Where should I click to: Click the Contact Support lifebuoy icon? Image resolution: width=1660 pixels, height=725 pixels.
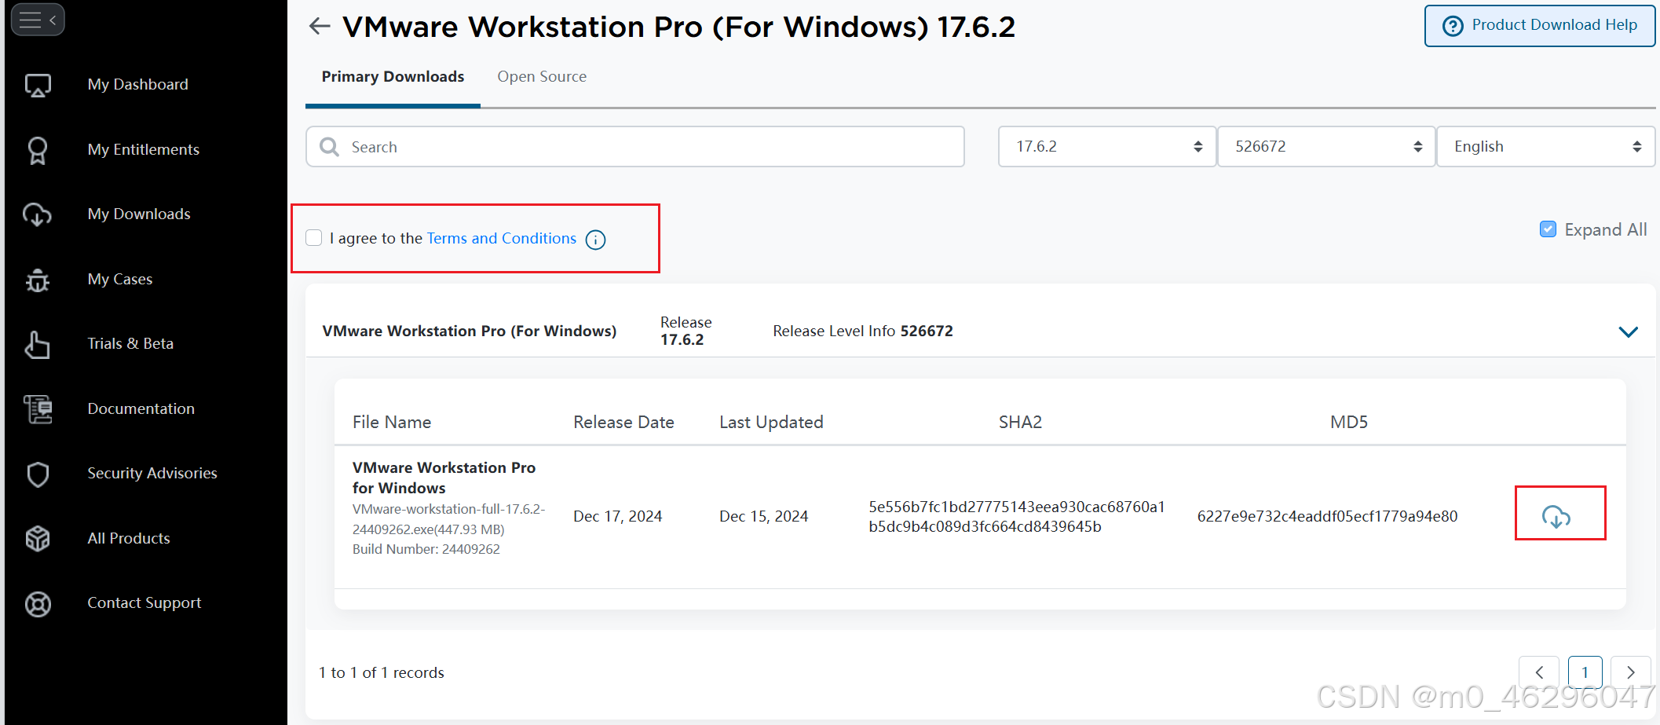pyautogui.click(x=38, y=603)
